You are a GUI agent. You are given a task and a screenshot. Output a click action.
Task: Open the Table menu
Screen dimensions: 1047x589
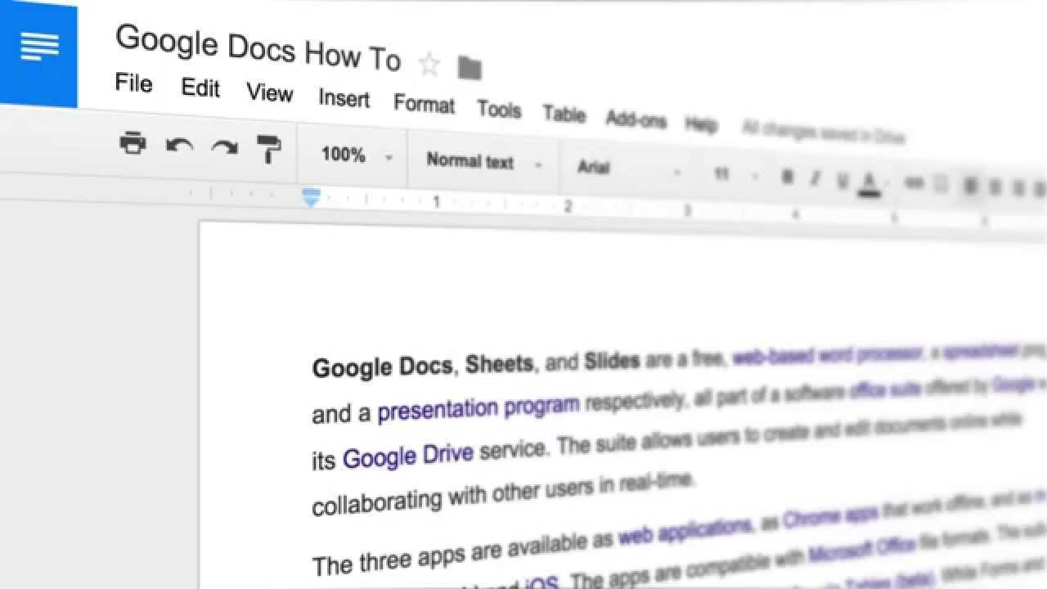coord(564,114)
